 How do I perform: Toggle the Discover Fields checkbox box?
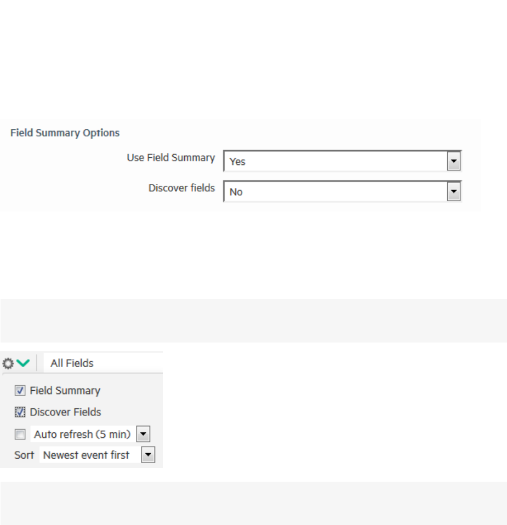tap(20, 412)
